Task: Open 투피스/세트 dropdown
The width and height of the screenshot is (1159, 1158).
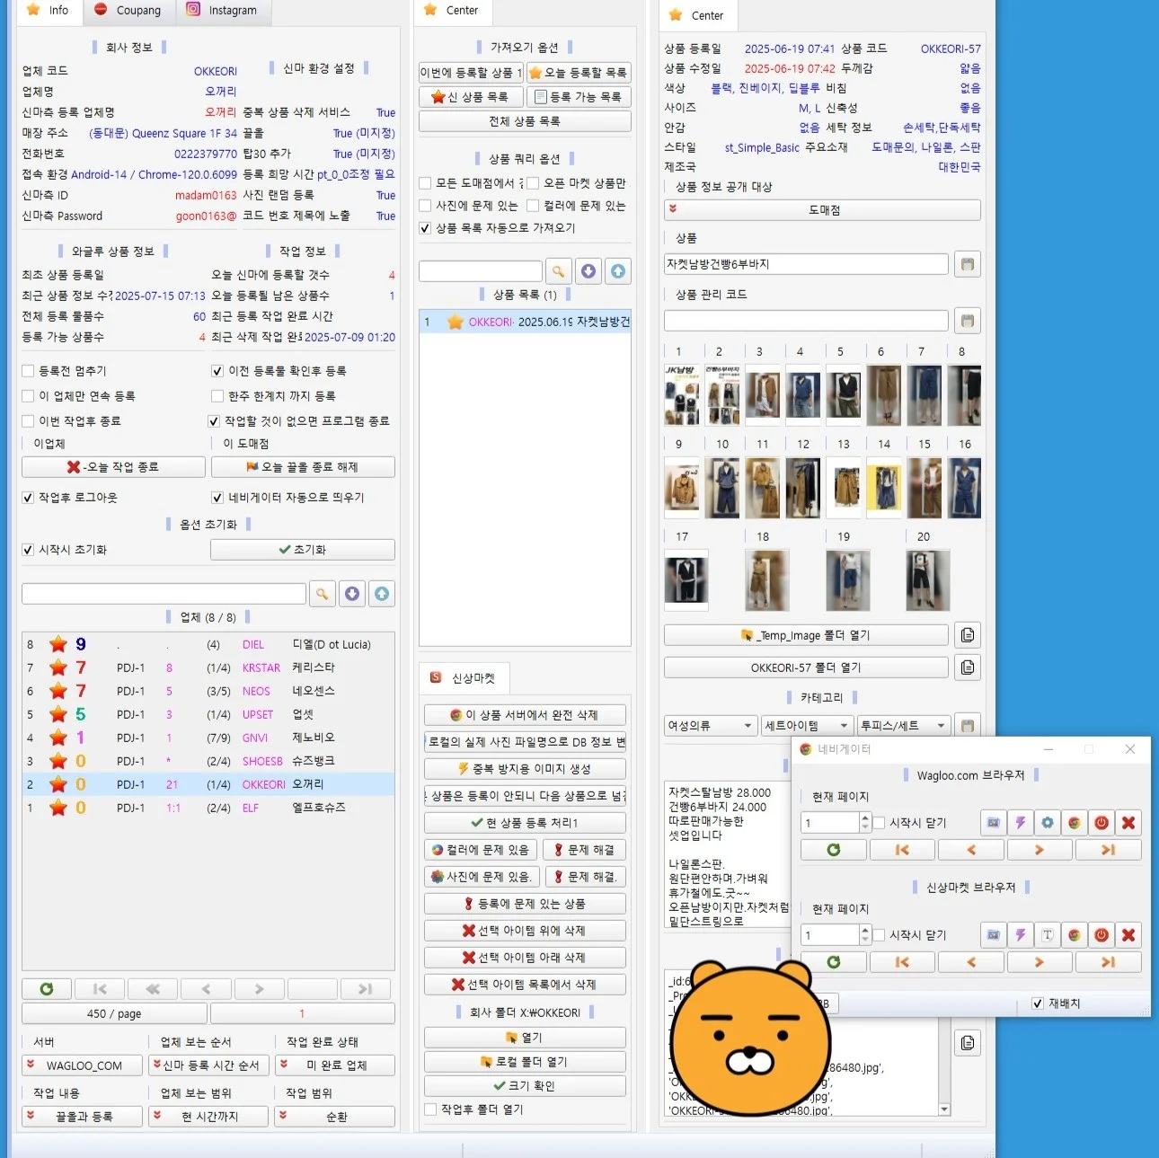Action: [904, 726]
